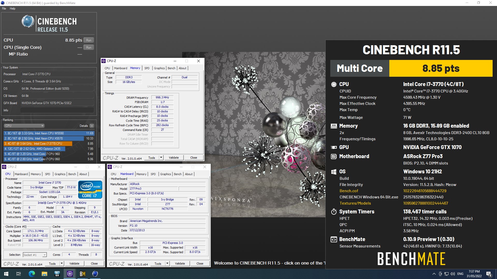Image resolution: width=497 pixels, height=279 pixels.
Task: Open Mainboard tab in Memory CPU-Z window
Action: tap(121, 68)
